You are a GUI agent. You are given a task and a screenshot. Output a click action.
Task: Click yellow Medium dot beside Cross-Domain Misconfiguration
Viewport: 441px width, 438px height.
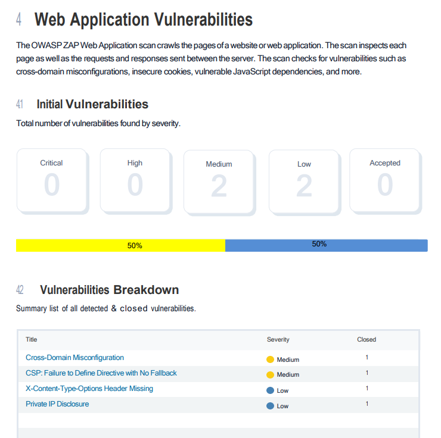click(270, 359)
